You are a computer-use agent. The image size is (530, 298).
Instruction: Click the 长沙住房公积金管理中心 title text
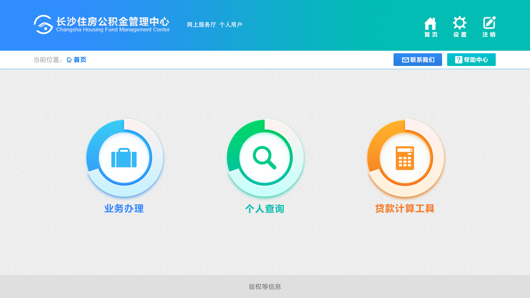point(113,22)
